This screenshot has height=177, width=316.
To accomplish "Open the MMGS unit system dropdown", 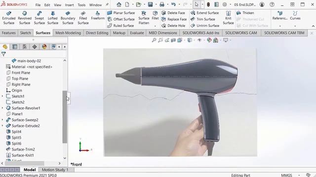I will point(299,175).
